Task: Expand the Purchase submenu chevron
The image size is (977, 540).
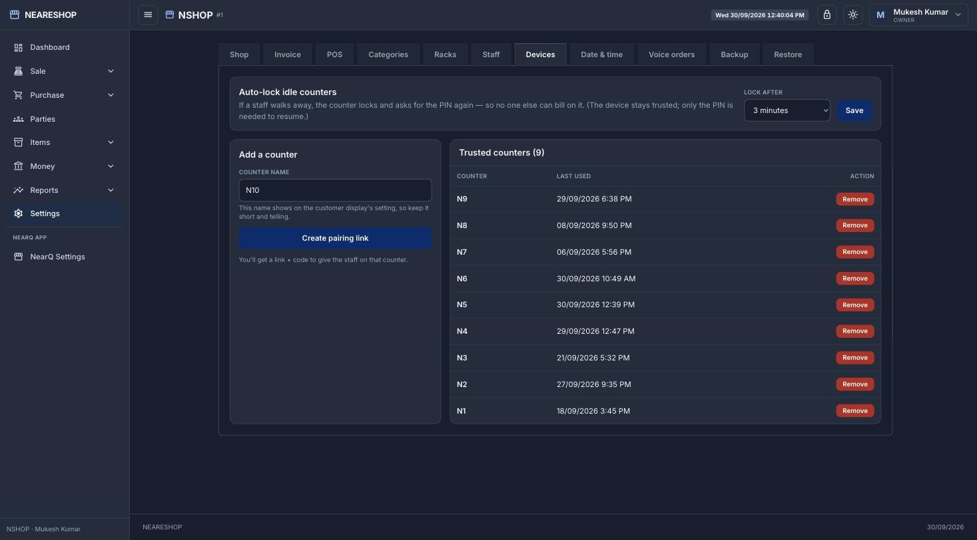Action: [x=111, y=95]
